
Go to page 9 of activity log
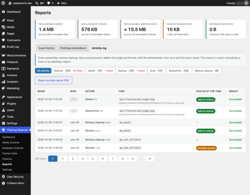point(133,159)
